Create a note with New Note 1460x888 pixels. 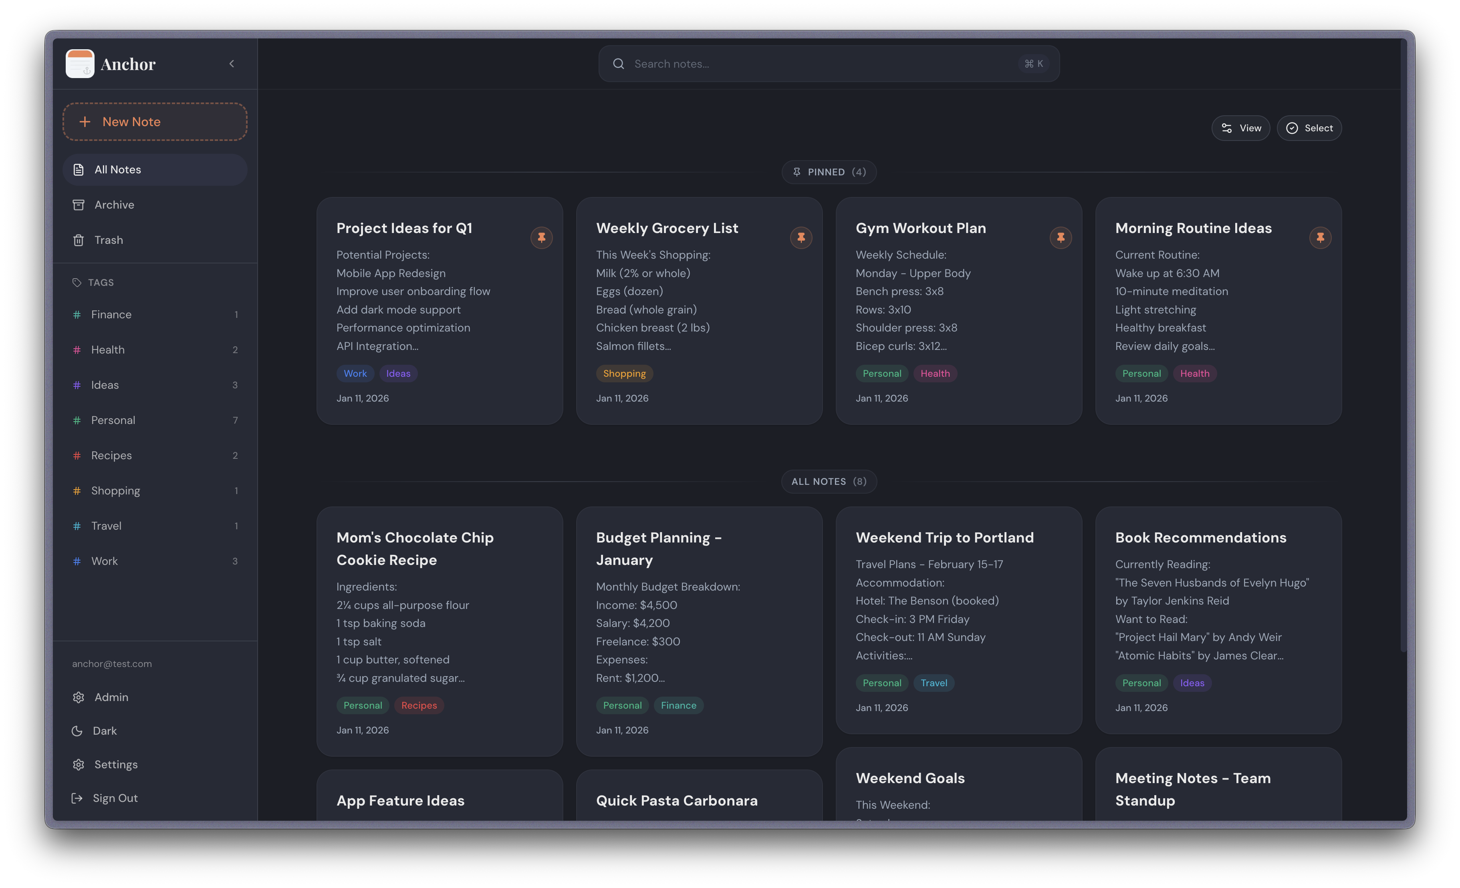pyautogui.click(x=155, y=121)
